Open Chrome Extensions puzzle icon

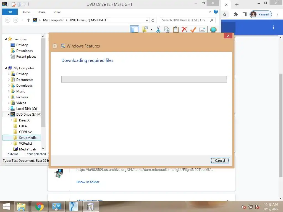tap(235, 14)
